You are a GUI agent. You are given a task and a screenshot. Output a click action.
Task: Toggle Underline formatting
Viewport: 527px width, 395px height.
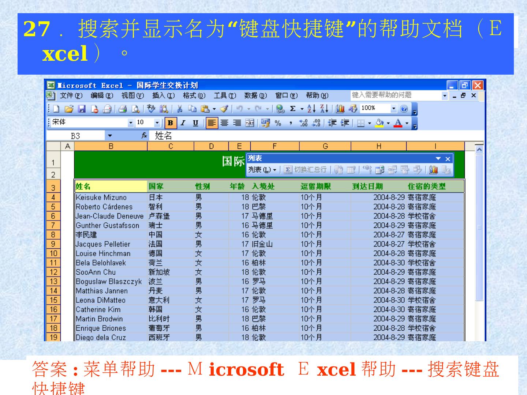195,123
